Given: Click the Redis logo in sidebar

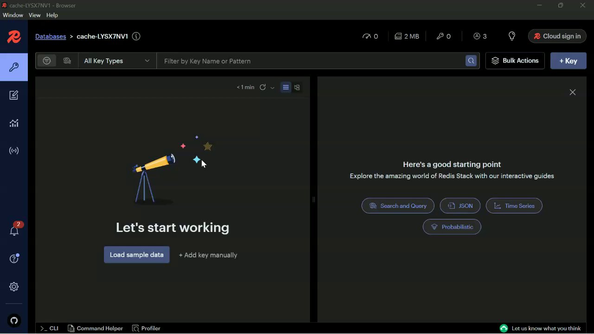Looking at the screenshot, I should (14, 37).
